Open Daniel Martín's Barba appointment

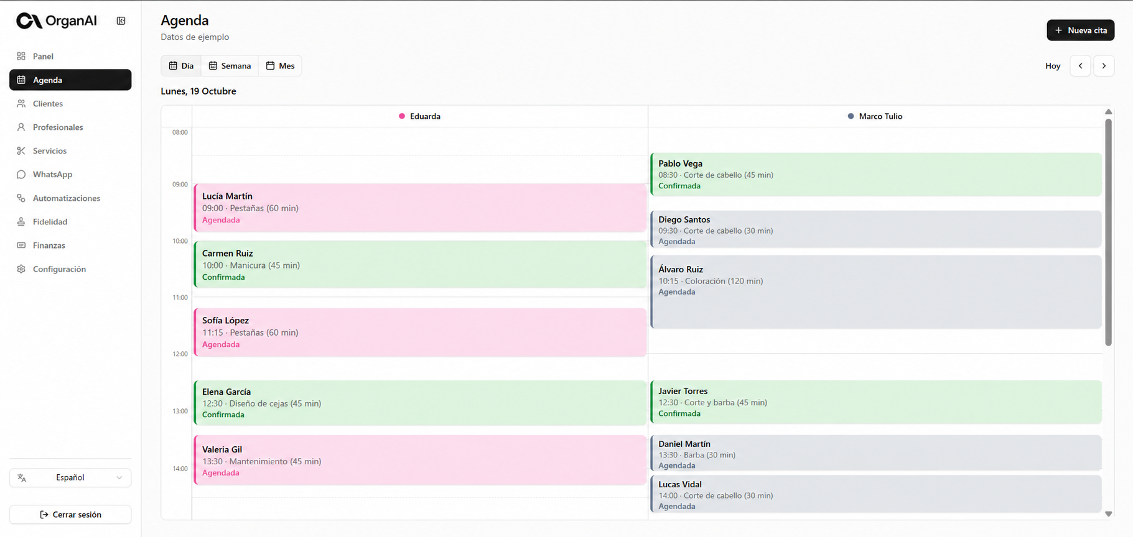click(x=876, y=452)
